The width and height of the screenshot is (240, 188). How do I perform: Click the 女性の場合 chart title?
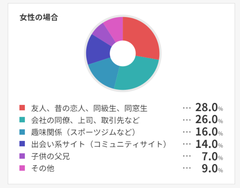38,17
